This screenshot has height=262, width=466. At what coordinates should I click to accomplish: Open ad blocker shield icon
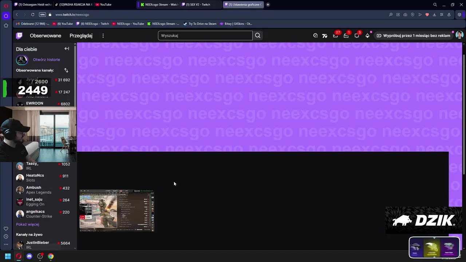point(412,15)
